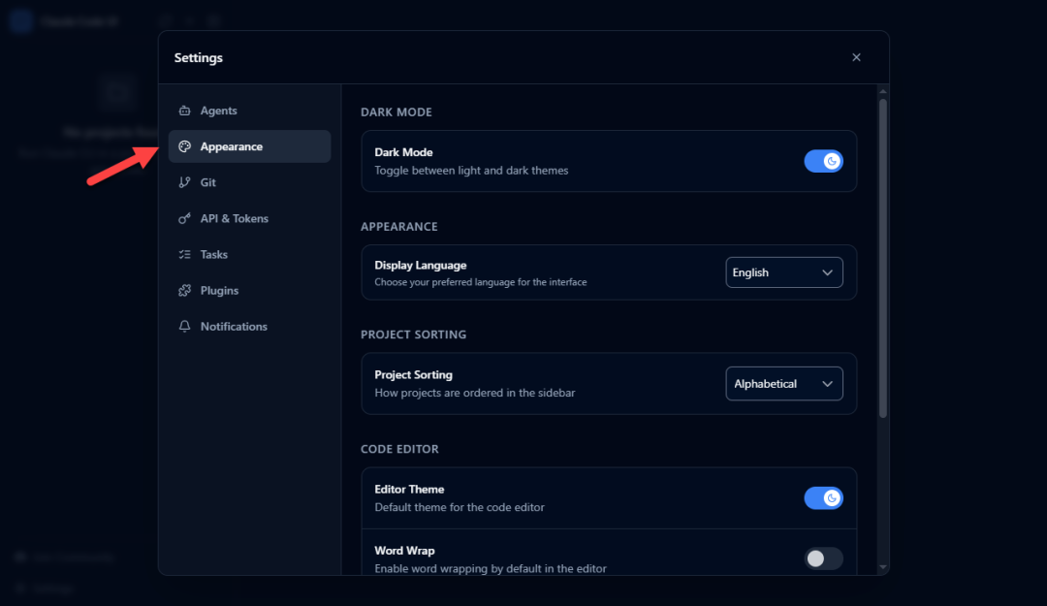Open the Display Language dropdown
This screenshot has height=606, width=1047.
(783, 272)
